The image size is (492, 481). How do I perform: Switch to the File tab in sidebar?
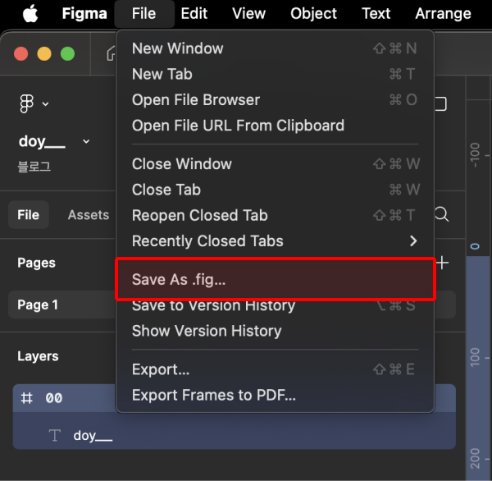point(28,215)
